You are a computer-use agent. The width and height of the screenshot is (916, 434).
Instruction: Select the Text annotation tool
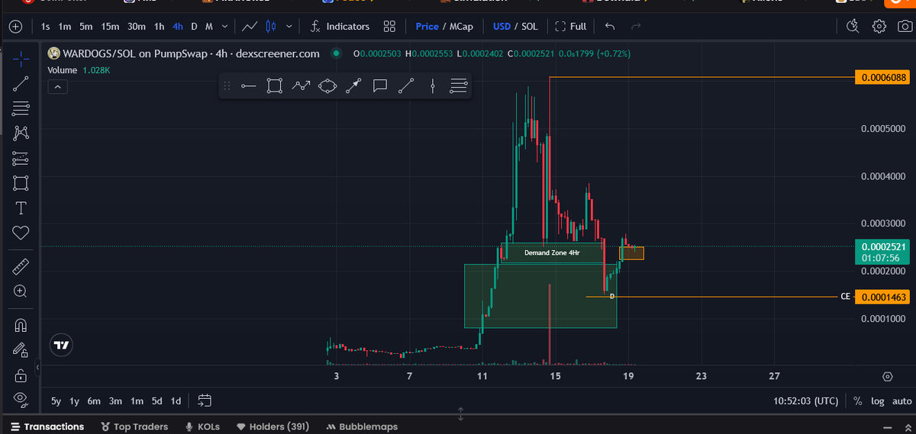[x=21, y=207]
